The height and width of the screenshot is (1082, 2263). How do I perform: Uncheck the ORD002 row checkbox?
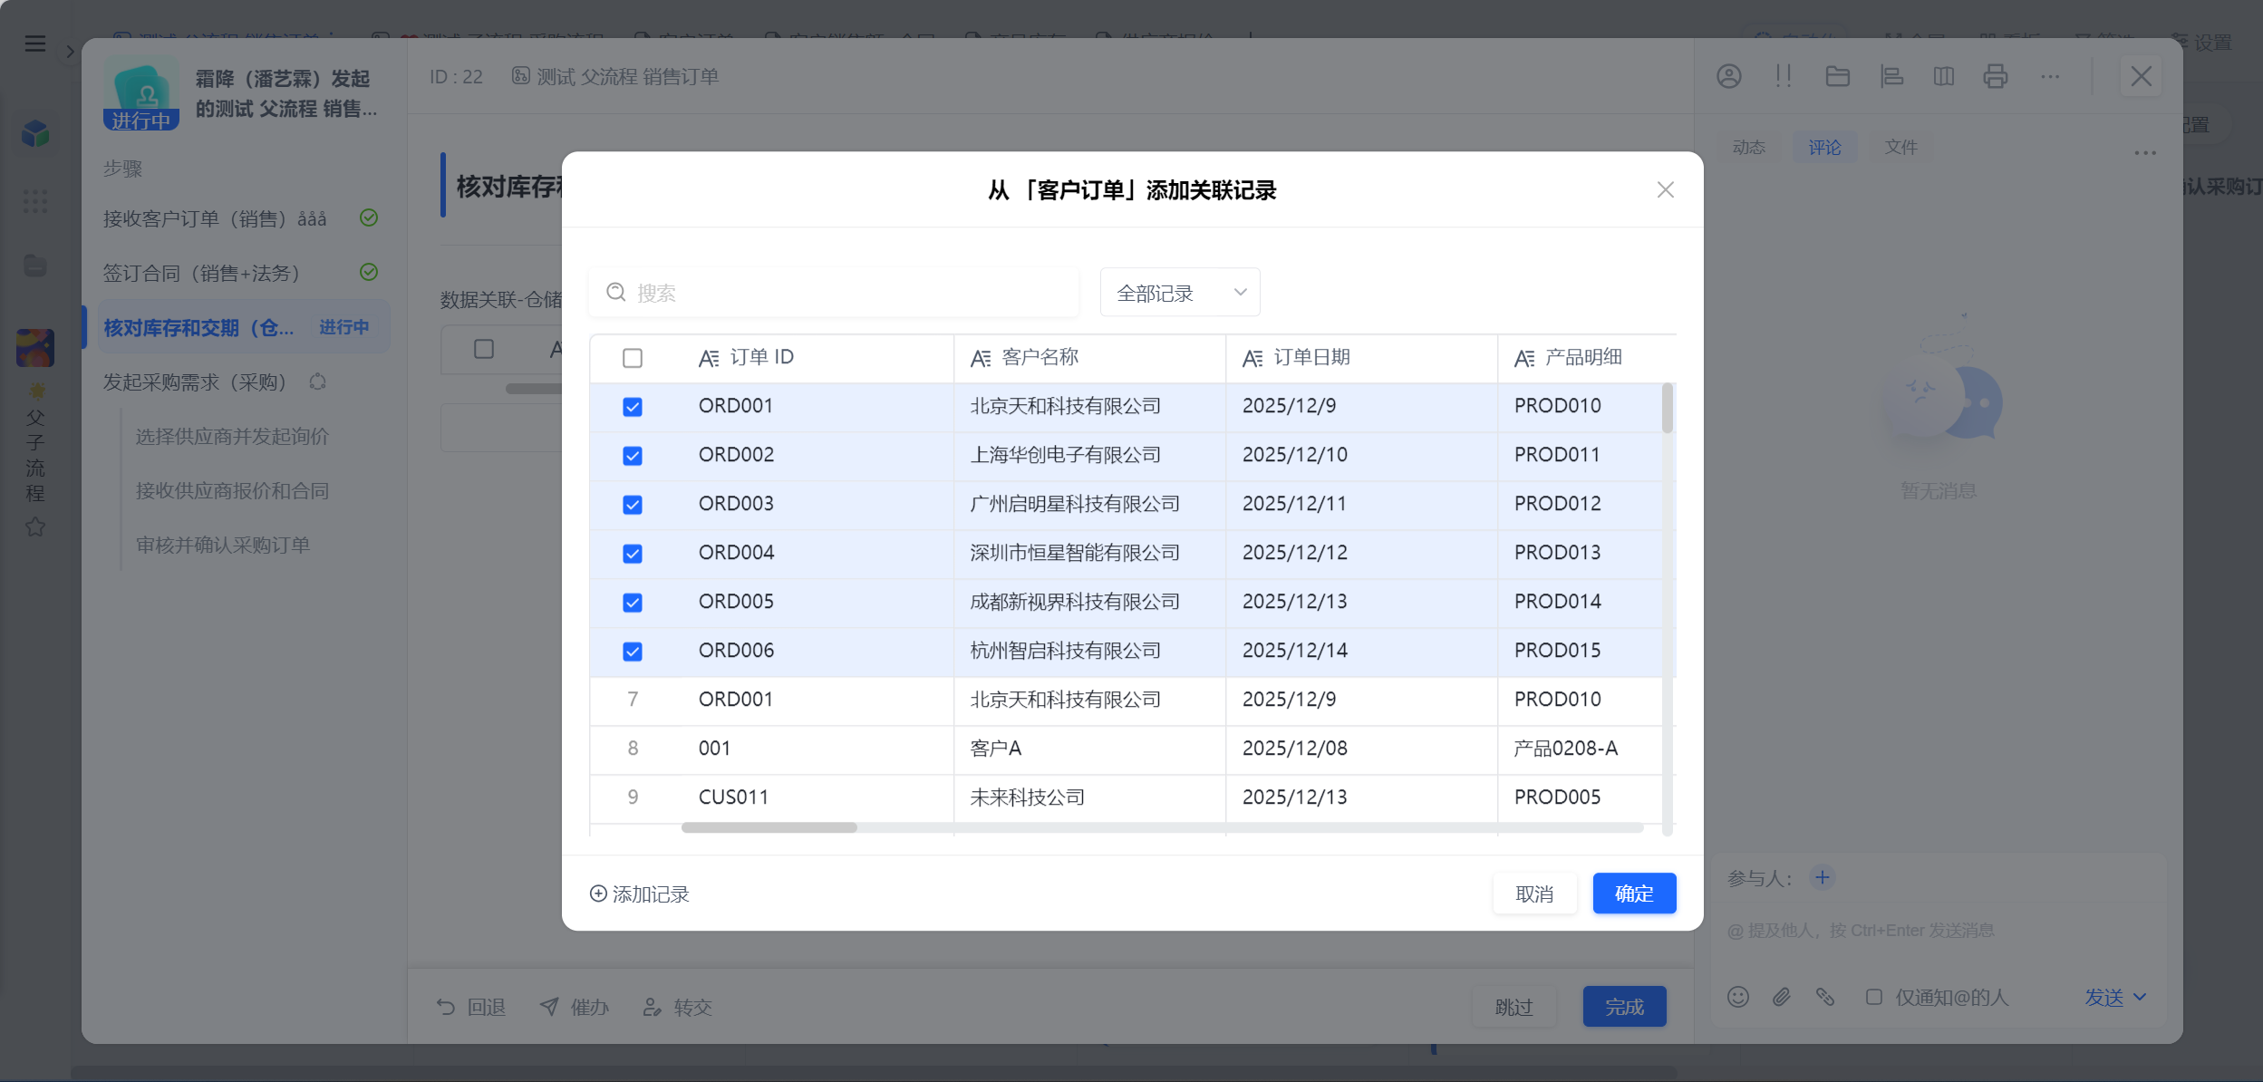point(633,456)
